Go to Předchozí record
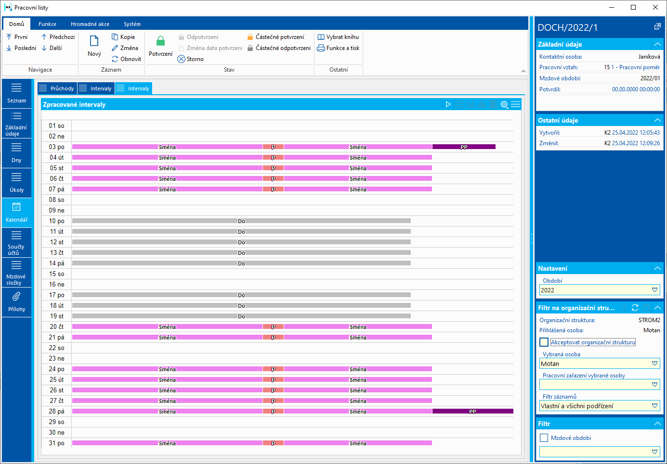 click(x=58, y=37)
